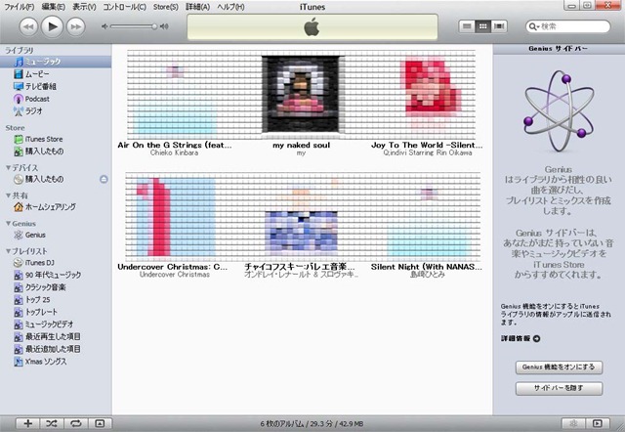Click the サイドバーを隠す button
The height and width of the screenshot is (432, 625).
point(559,388)
